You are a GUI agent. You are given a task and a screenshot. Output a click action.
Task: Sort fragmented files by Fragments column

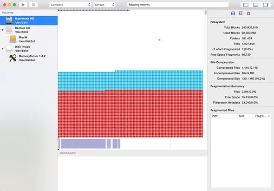pos(262,116)
